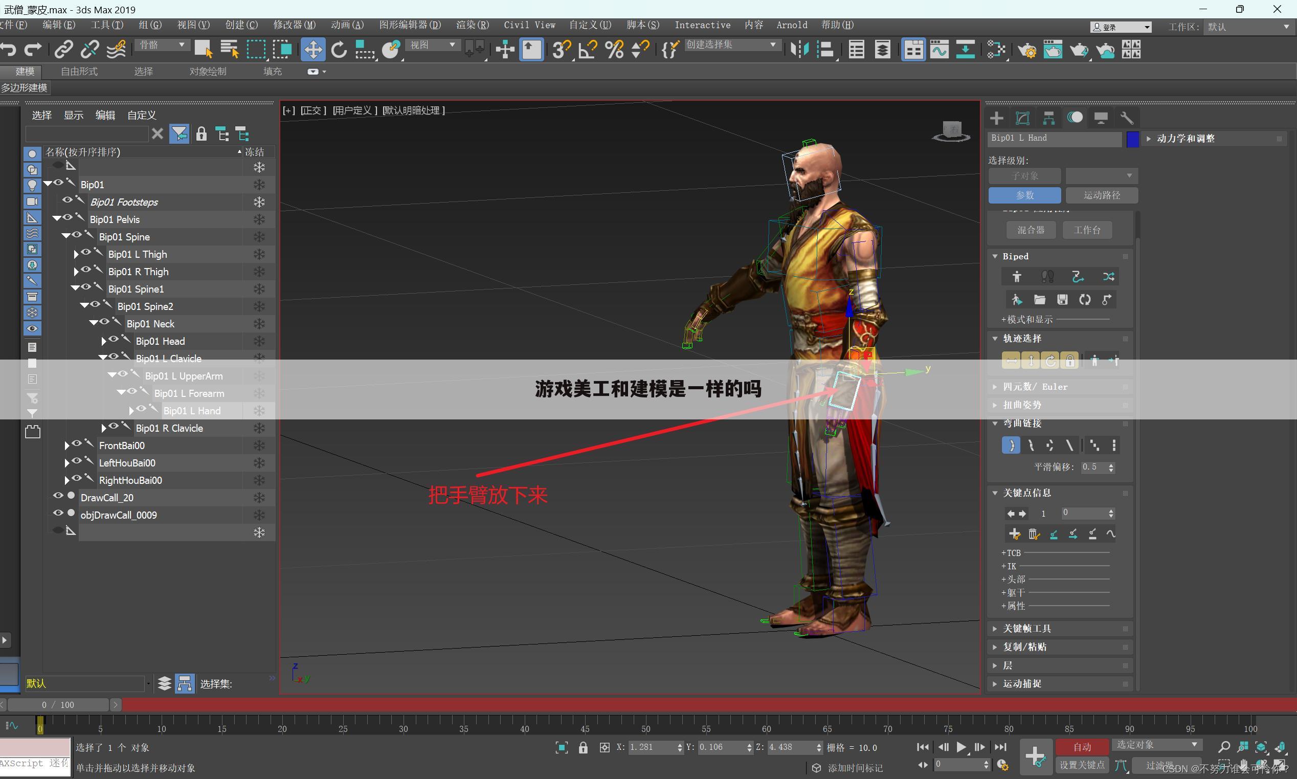The width and height of the screenshot is (1297, 779).
Task: Toggle the selection lock icon in status bar
Action: point(583,747)
